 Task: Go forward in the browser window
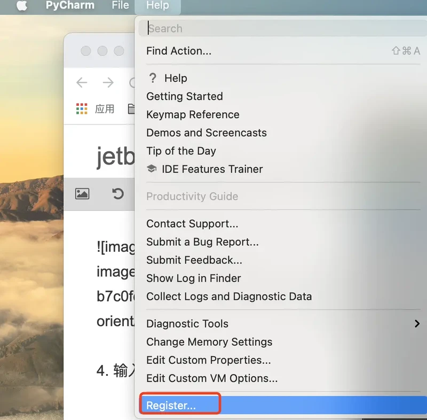coord(108,82)
